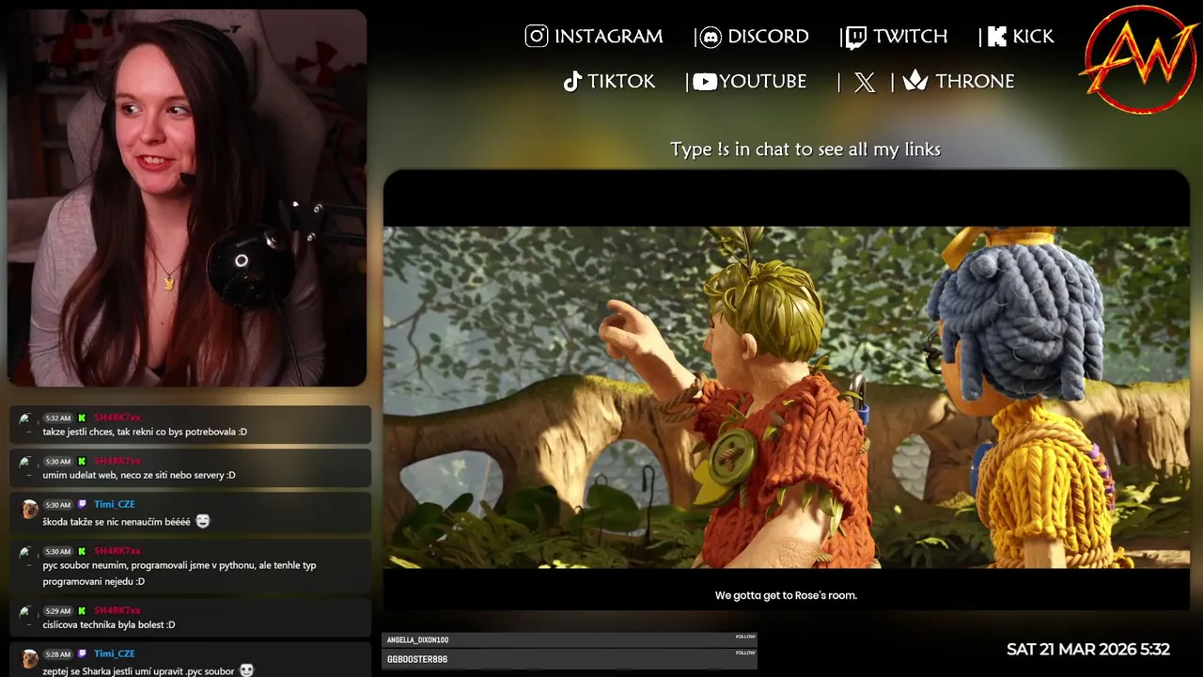Click the KICK text label
This screenshot has width=1203, height=677.
point(1033,37)
